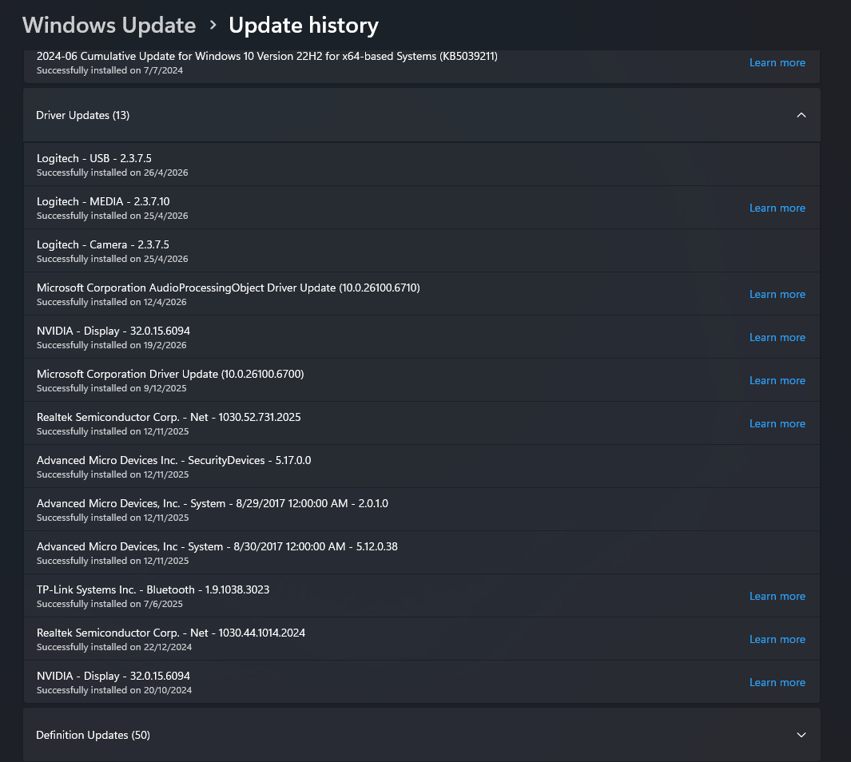Image resolution: width=851 pixels, height=762 pixels.
Task: Select AMD System 2.0.1.0 entry
Action: coord(422,510)
